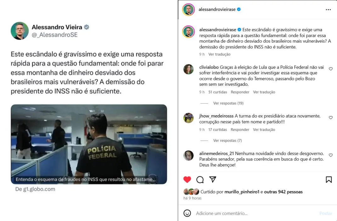Like clivialobo's comment with heart icon
337x221 pixels.
coord(331,69)
